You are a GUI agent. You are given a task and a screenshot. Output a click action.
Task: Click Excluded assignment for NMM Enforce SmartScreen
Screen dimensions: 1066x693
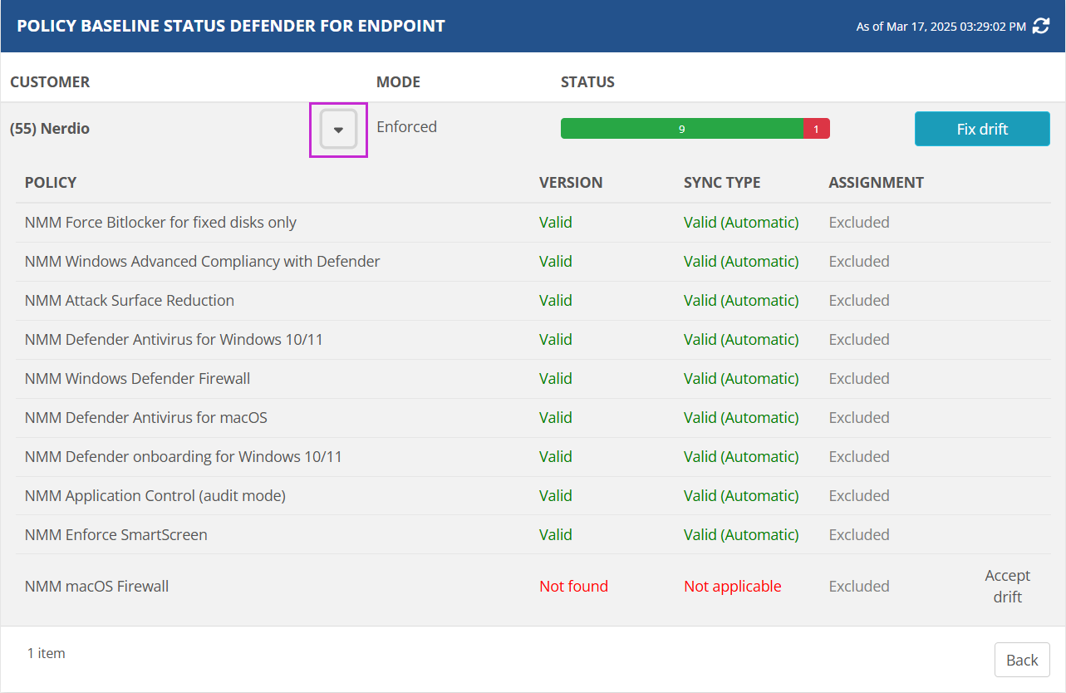tap(859, 534)
